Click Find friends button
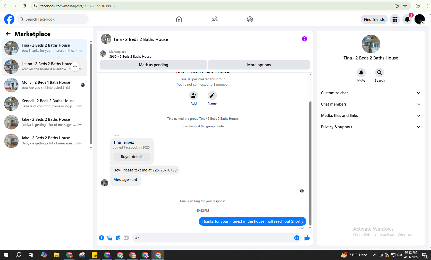The height and width of the screenshot is (260, 431). pos(374,19)
